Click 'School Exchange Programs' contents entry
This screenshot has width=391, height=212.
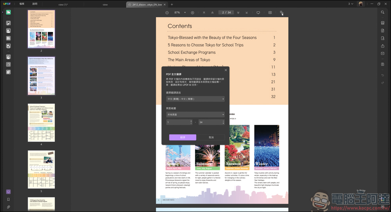pos(192,53)
